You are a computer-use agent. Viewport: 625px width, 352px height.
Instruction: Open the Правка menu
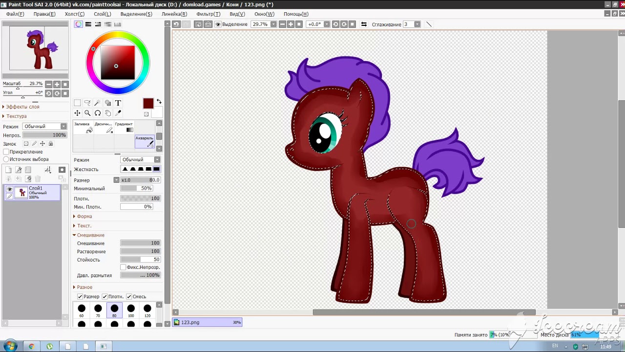tap(44, 14)
